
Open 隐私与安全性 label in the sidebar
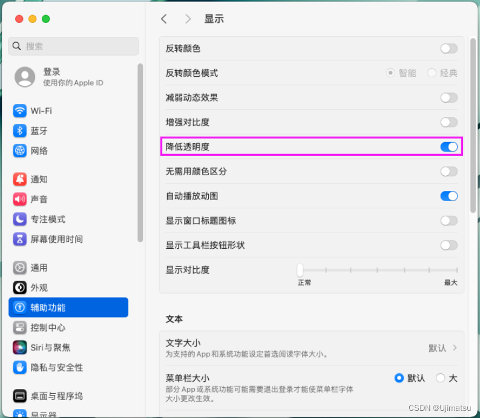pyautogui.click(x=57, y=367)
